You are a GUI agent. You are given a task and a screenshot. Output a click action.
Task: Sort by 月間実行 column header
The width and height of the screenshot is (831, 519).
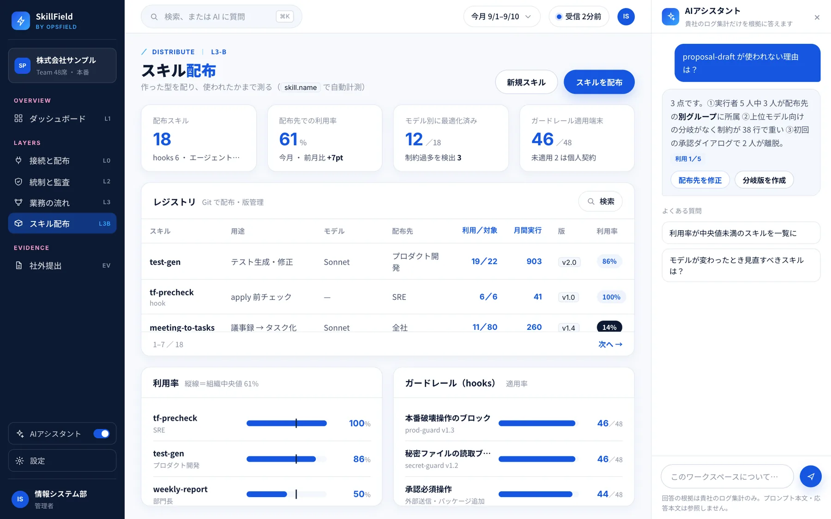coord(528,230)
